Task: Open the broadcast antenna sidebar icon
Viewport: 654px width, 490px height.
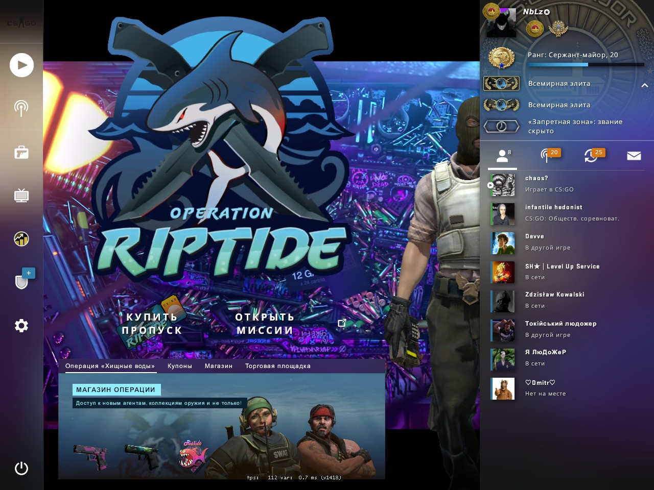Action: [x=21, y=108]
